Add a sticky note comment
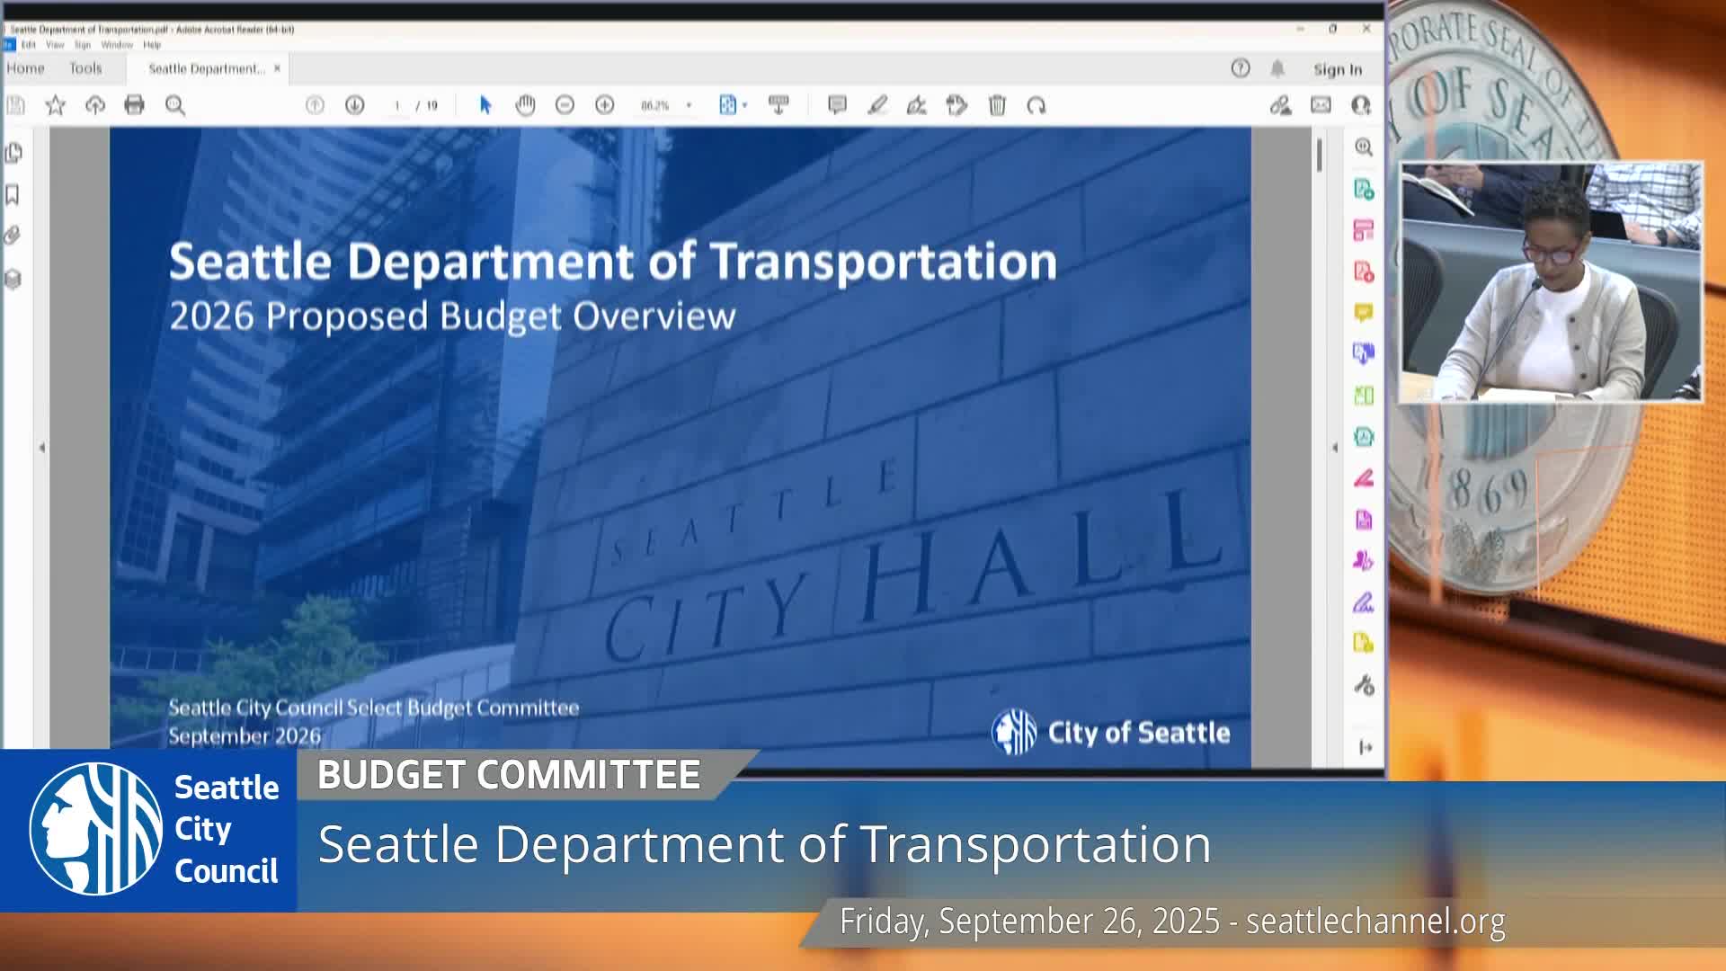1726x971 pixels. click(x=836, y=105)
